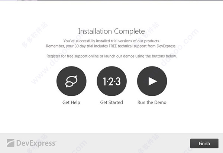Select the "Run the Demo" text label
The image size is (223, 153).
pyautogui.click(x=152, y=102)
